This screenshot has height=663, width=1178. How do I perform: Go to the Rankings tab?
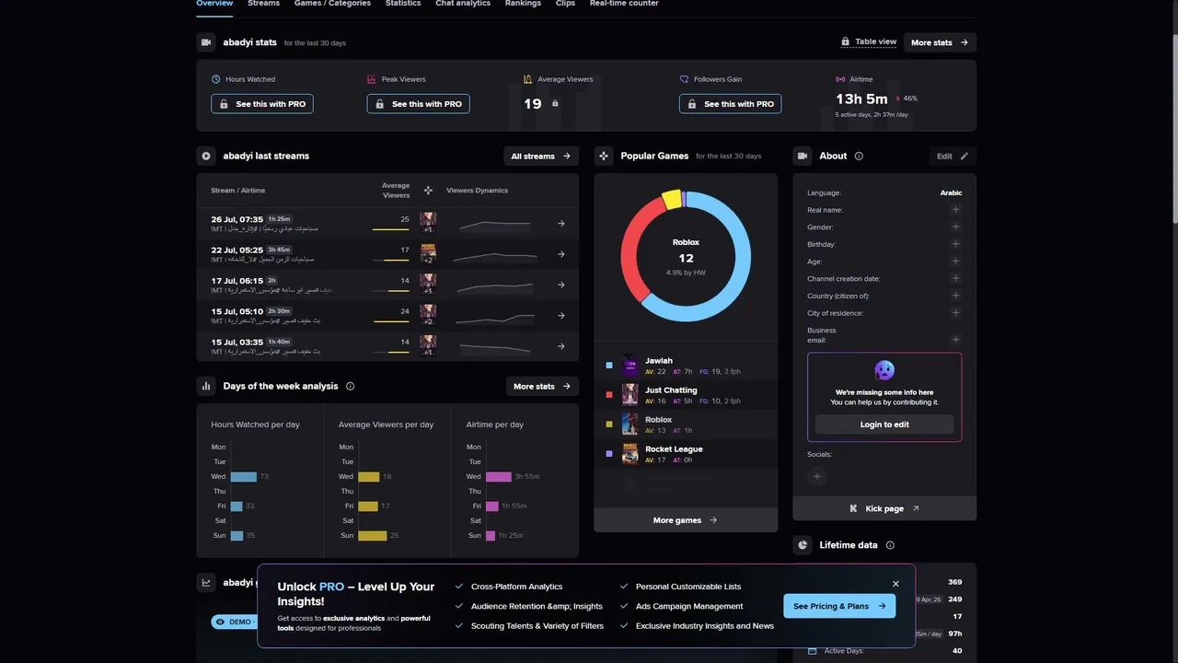523,4
